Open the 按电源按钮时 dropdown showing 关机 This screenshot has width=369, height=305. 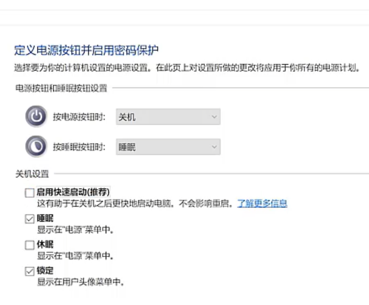pyautogui.click(x=167, y=117)
